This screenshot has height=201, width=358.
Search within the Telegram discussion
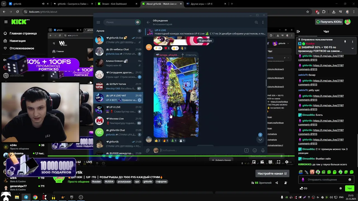[256, 22]
